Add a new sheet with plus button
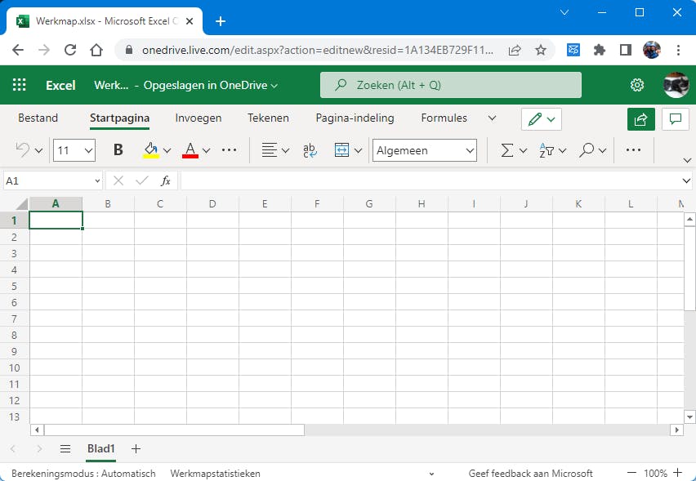The width and height of the screenshot is (696, 481). coord(136,448)
